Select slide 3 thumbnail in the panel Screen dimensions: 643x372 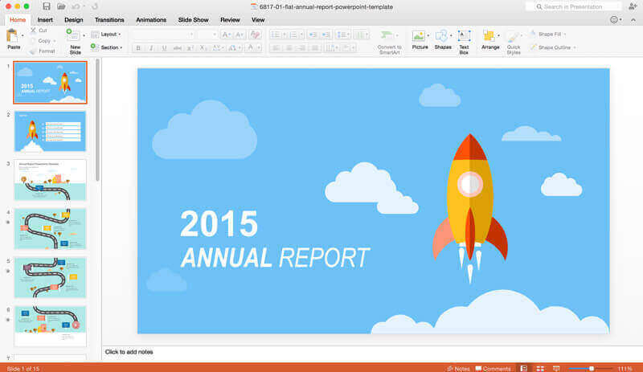tap(50, 180)
